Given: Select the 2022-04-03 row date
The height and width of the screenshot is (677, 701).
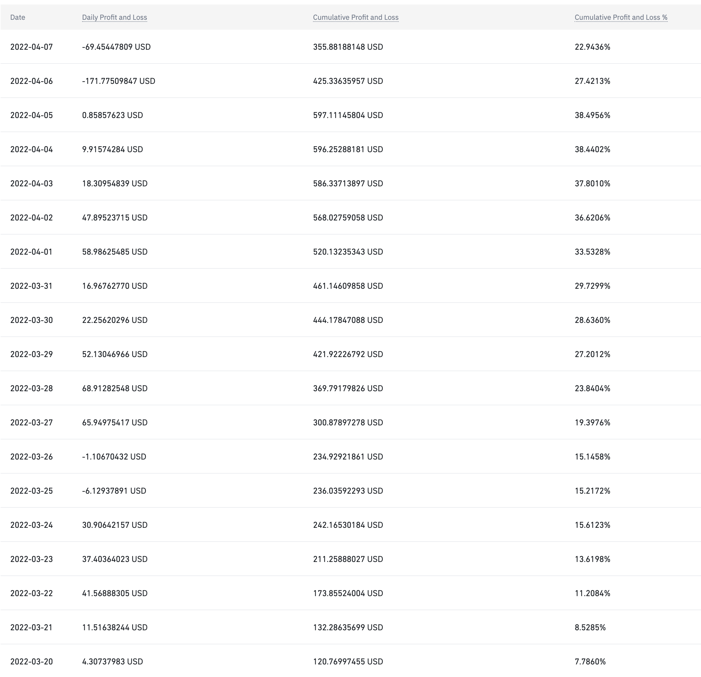Looking at the screenshot, I should 31,183.
